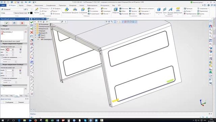Viewport: 216px width, 122px height.
Task: Toggle В обратном направлении under Первое направление
Action: point(2,57)
